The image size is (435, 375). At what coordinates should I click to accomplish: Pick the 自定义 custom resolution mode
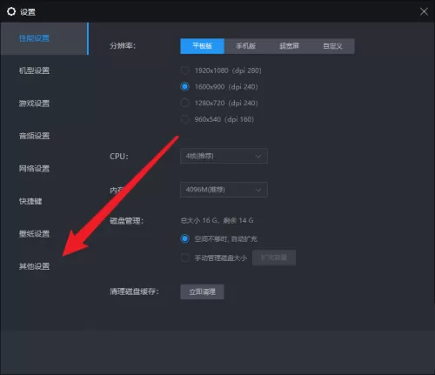(x=332, y=46)
